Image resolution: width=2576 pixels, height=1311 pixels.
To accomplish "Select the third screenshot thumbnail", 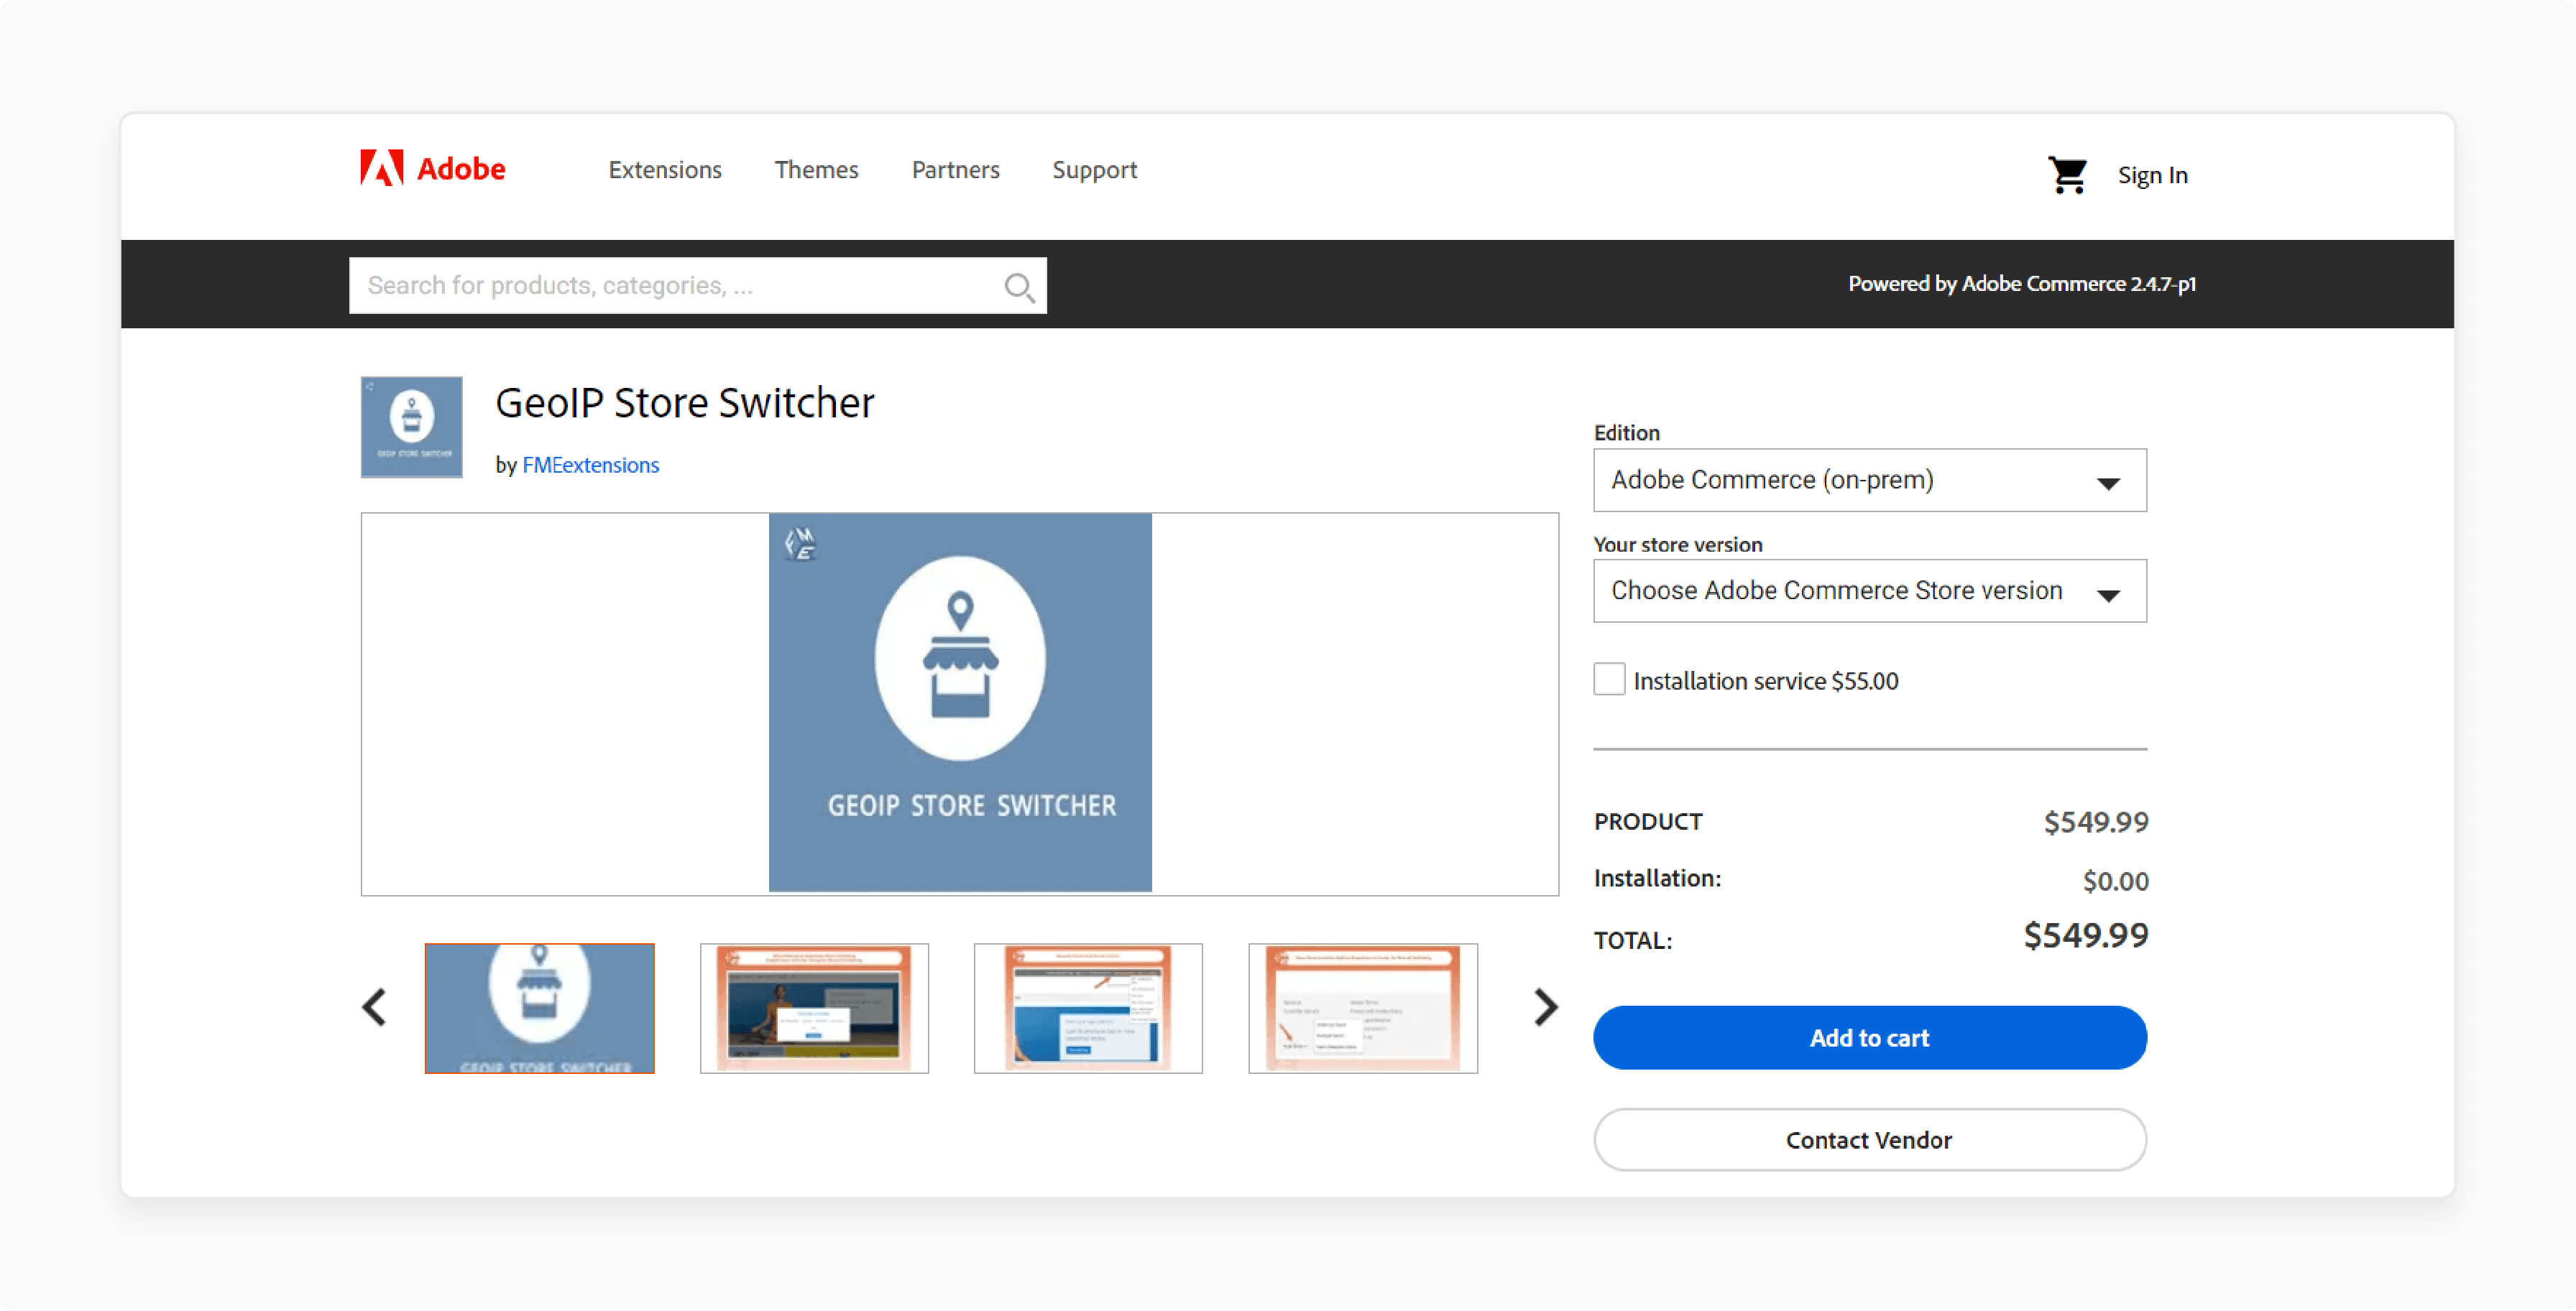I will [1088, 1009].
